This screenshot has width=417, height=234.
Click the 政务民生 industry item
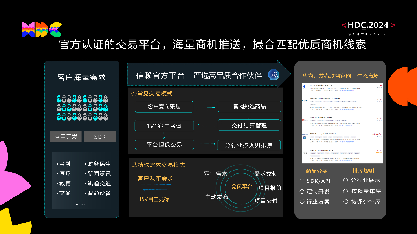click(98, 164)
